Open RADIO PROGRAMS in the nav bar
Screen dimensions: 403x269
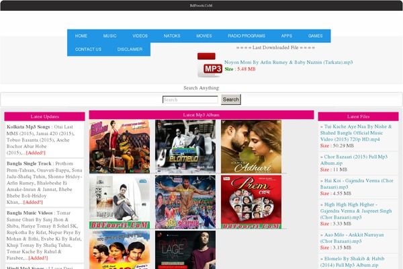click(247, 36)
